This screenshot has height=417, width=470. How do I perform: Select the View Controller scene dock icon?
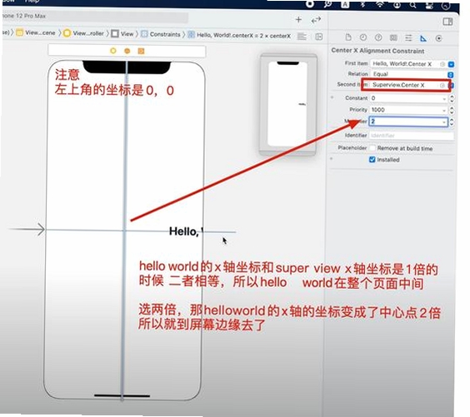coord(113,51)
